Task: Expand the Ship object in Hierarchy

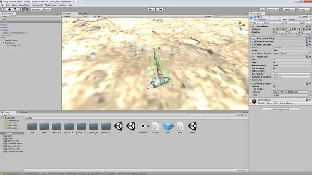Action: pos(1,25)
